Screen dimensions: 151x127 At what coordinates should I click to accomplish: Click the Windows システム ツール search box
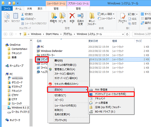click(142, 34)
